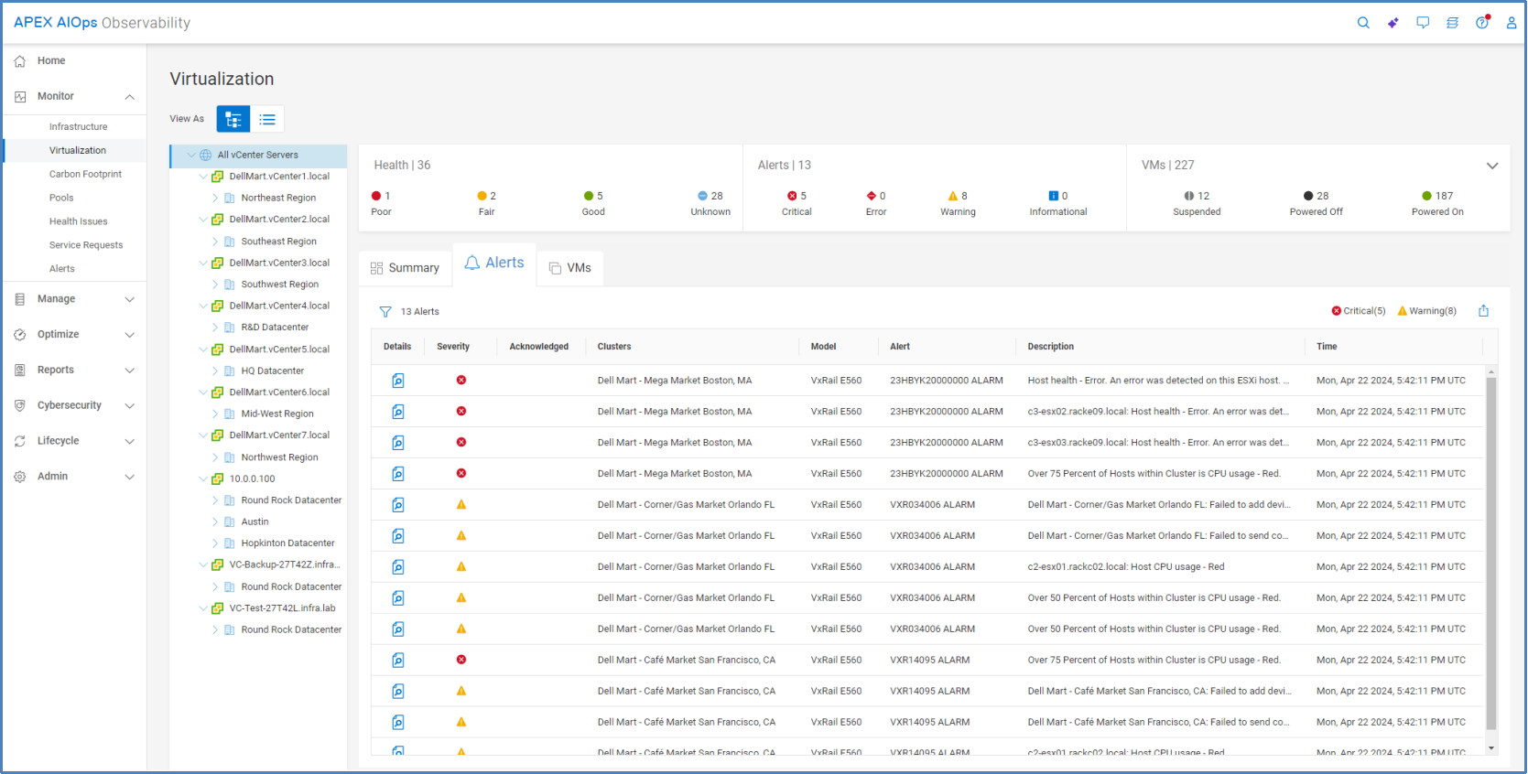Image resolution: width=1528 pixels, height=774 pixels.
Task: Sort by Acknowledged column header
Action: tap(539, 347)
